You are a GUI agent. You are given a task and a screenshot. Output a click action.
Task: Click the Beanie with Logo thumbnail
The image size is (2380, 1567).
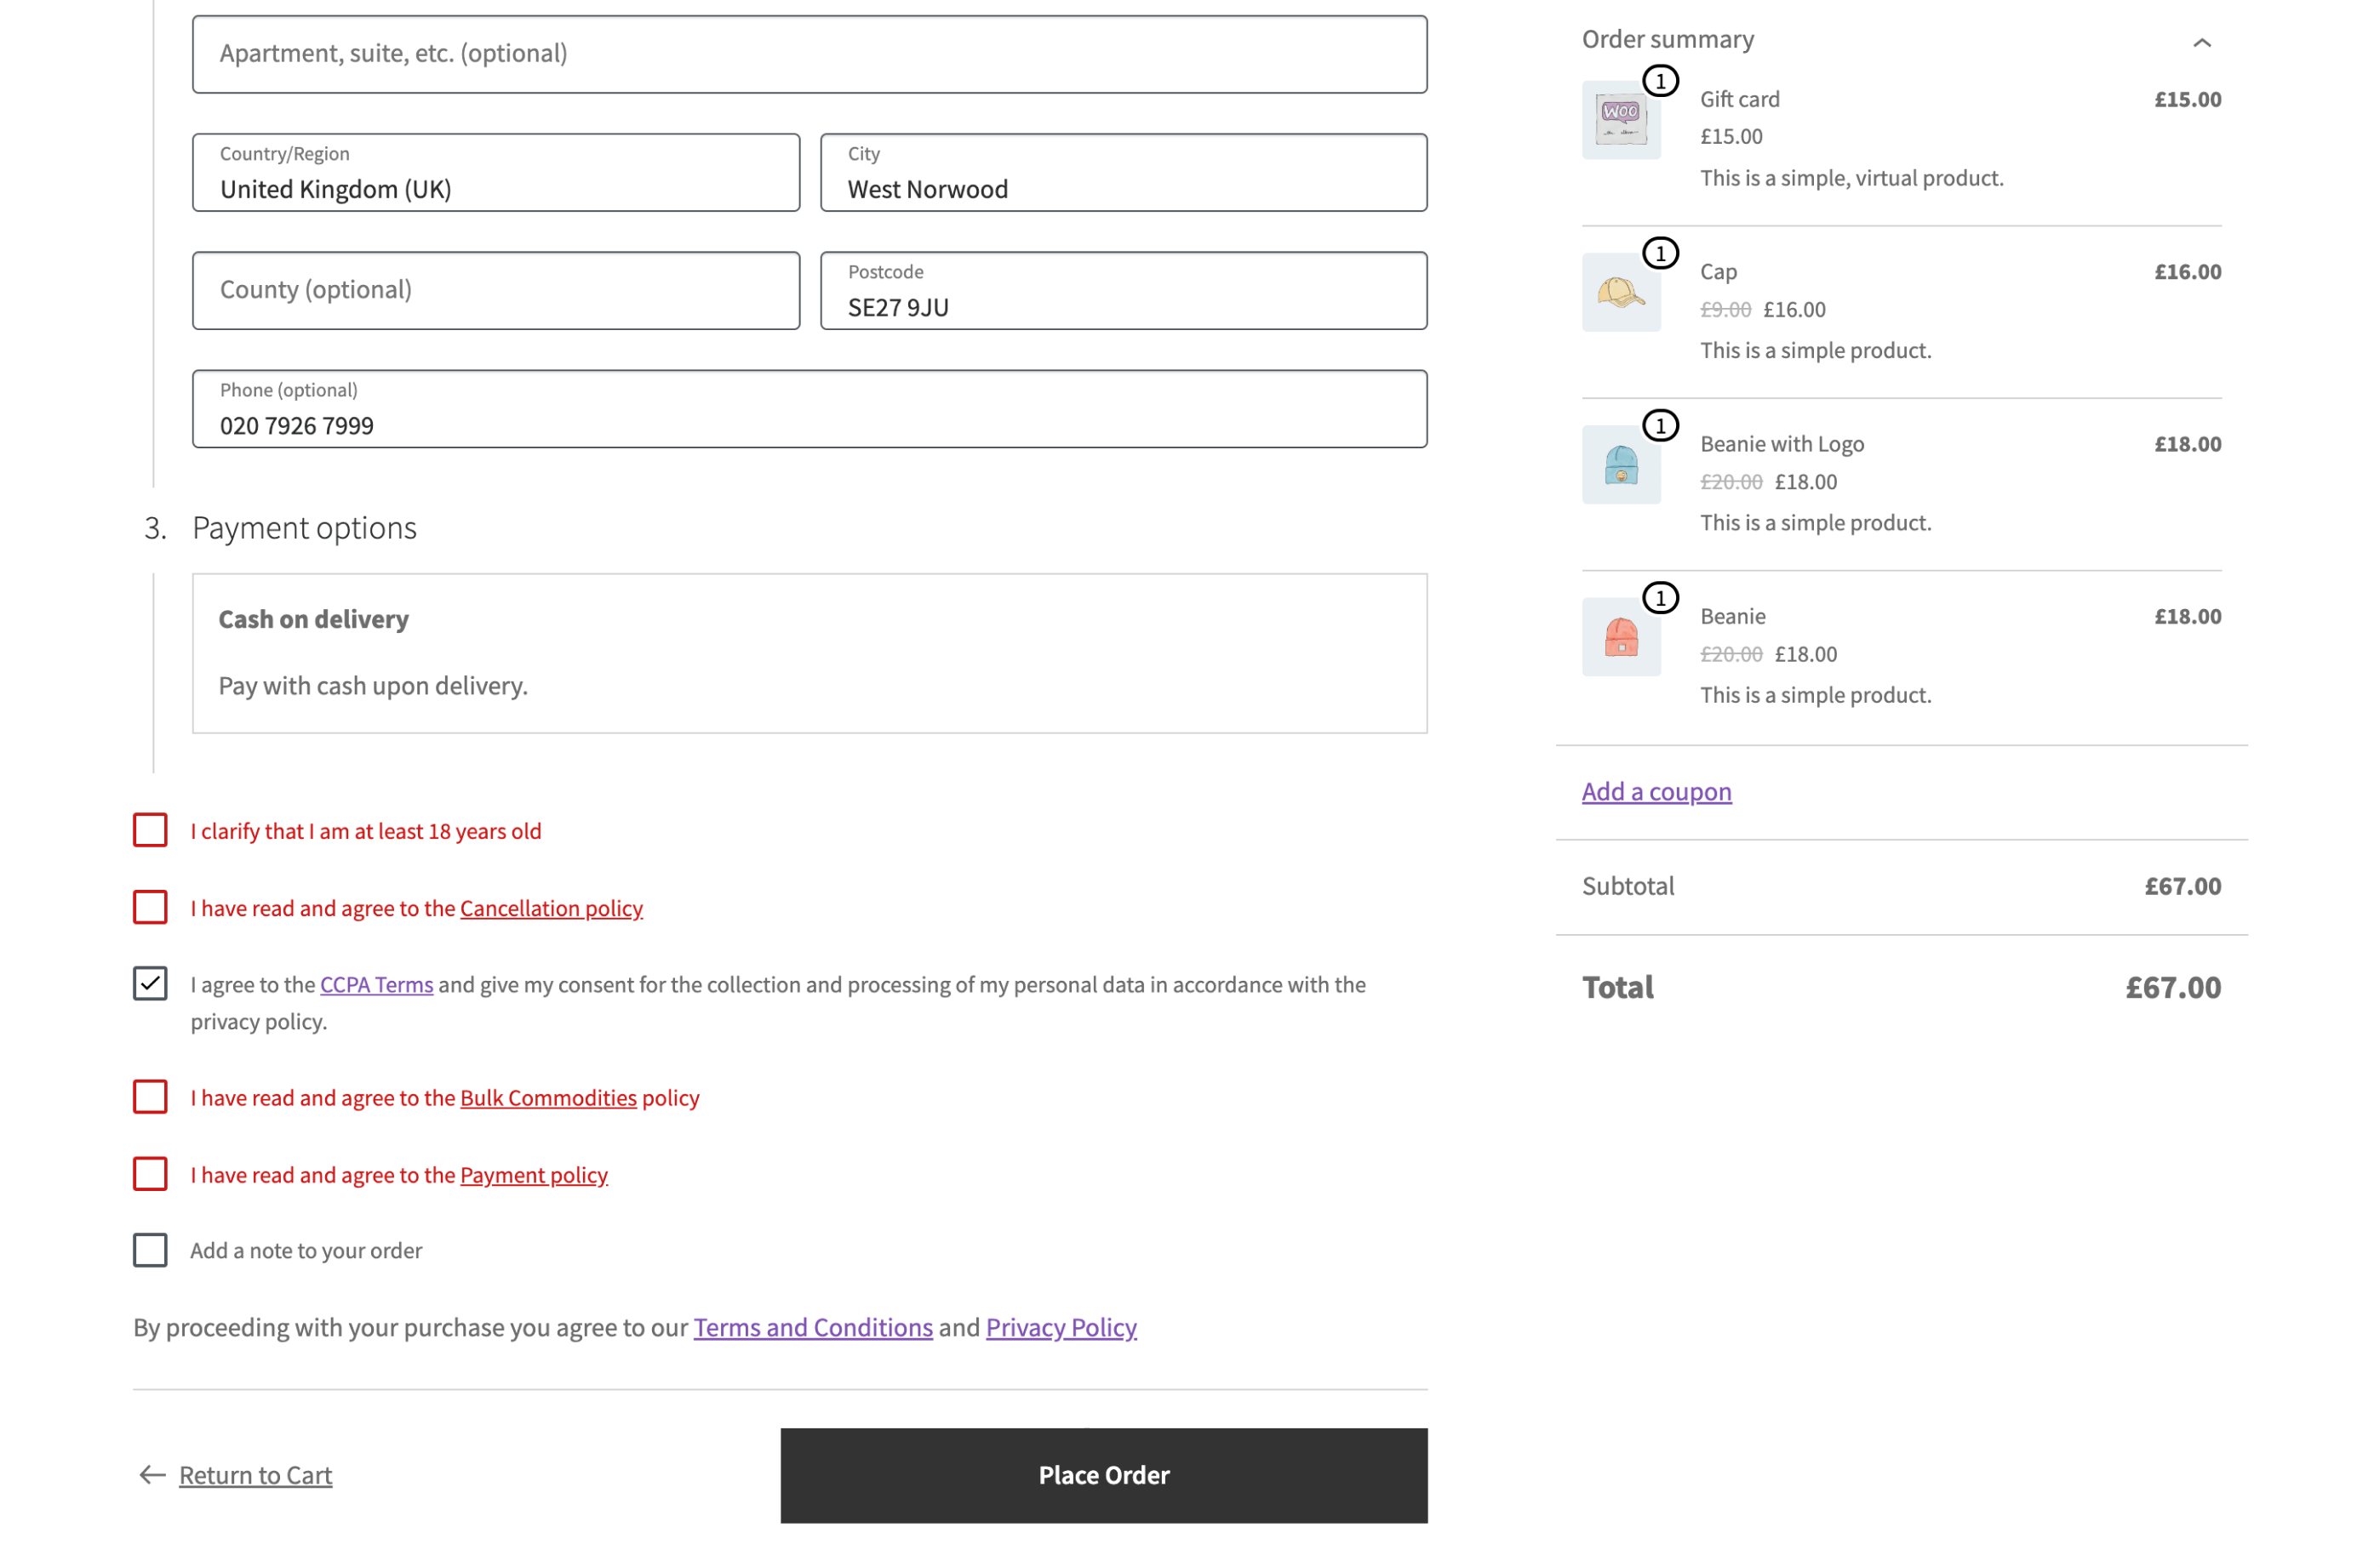coord(1620,463)
